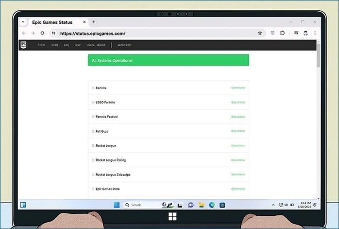
Task: Go back using the browser back arrow
Action: point(24,33)
